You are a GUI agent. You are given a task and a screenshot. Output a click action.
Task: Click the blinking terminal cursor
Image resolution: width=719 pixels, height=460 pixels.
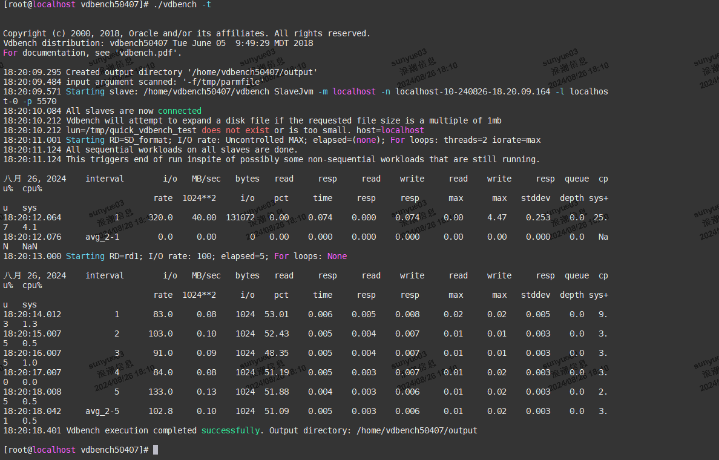[156, 449]
